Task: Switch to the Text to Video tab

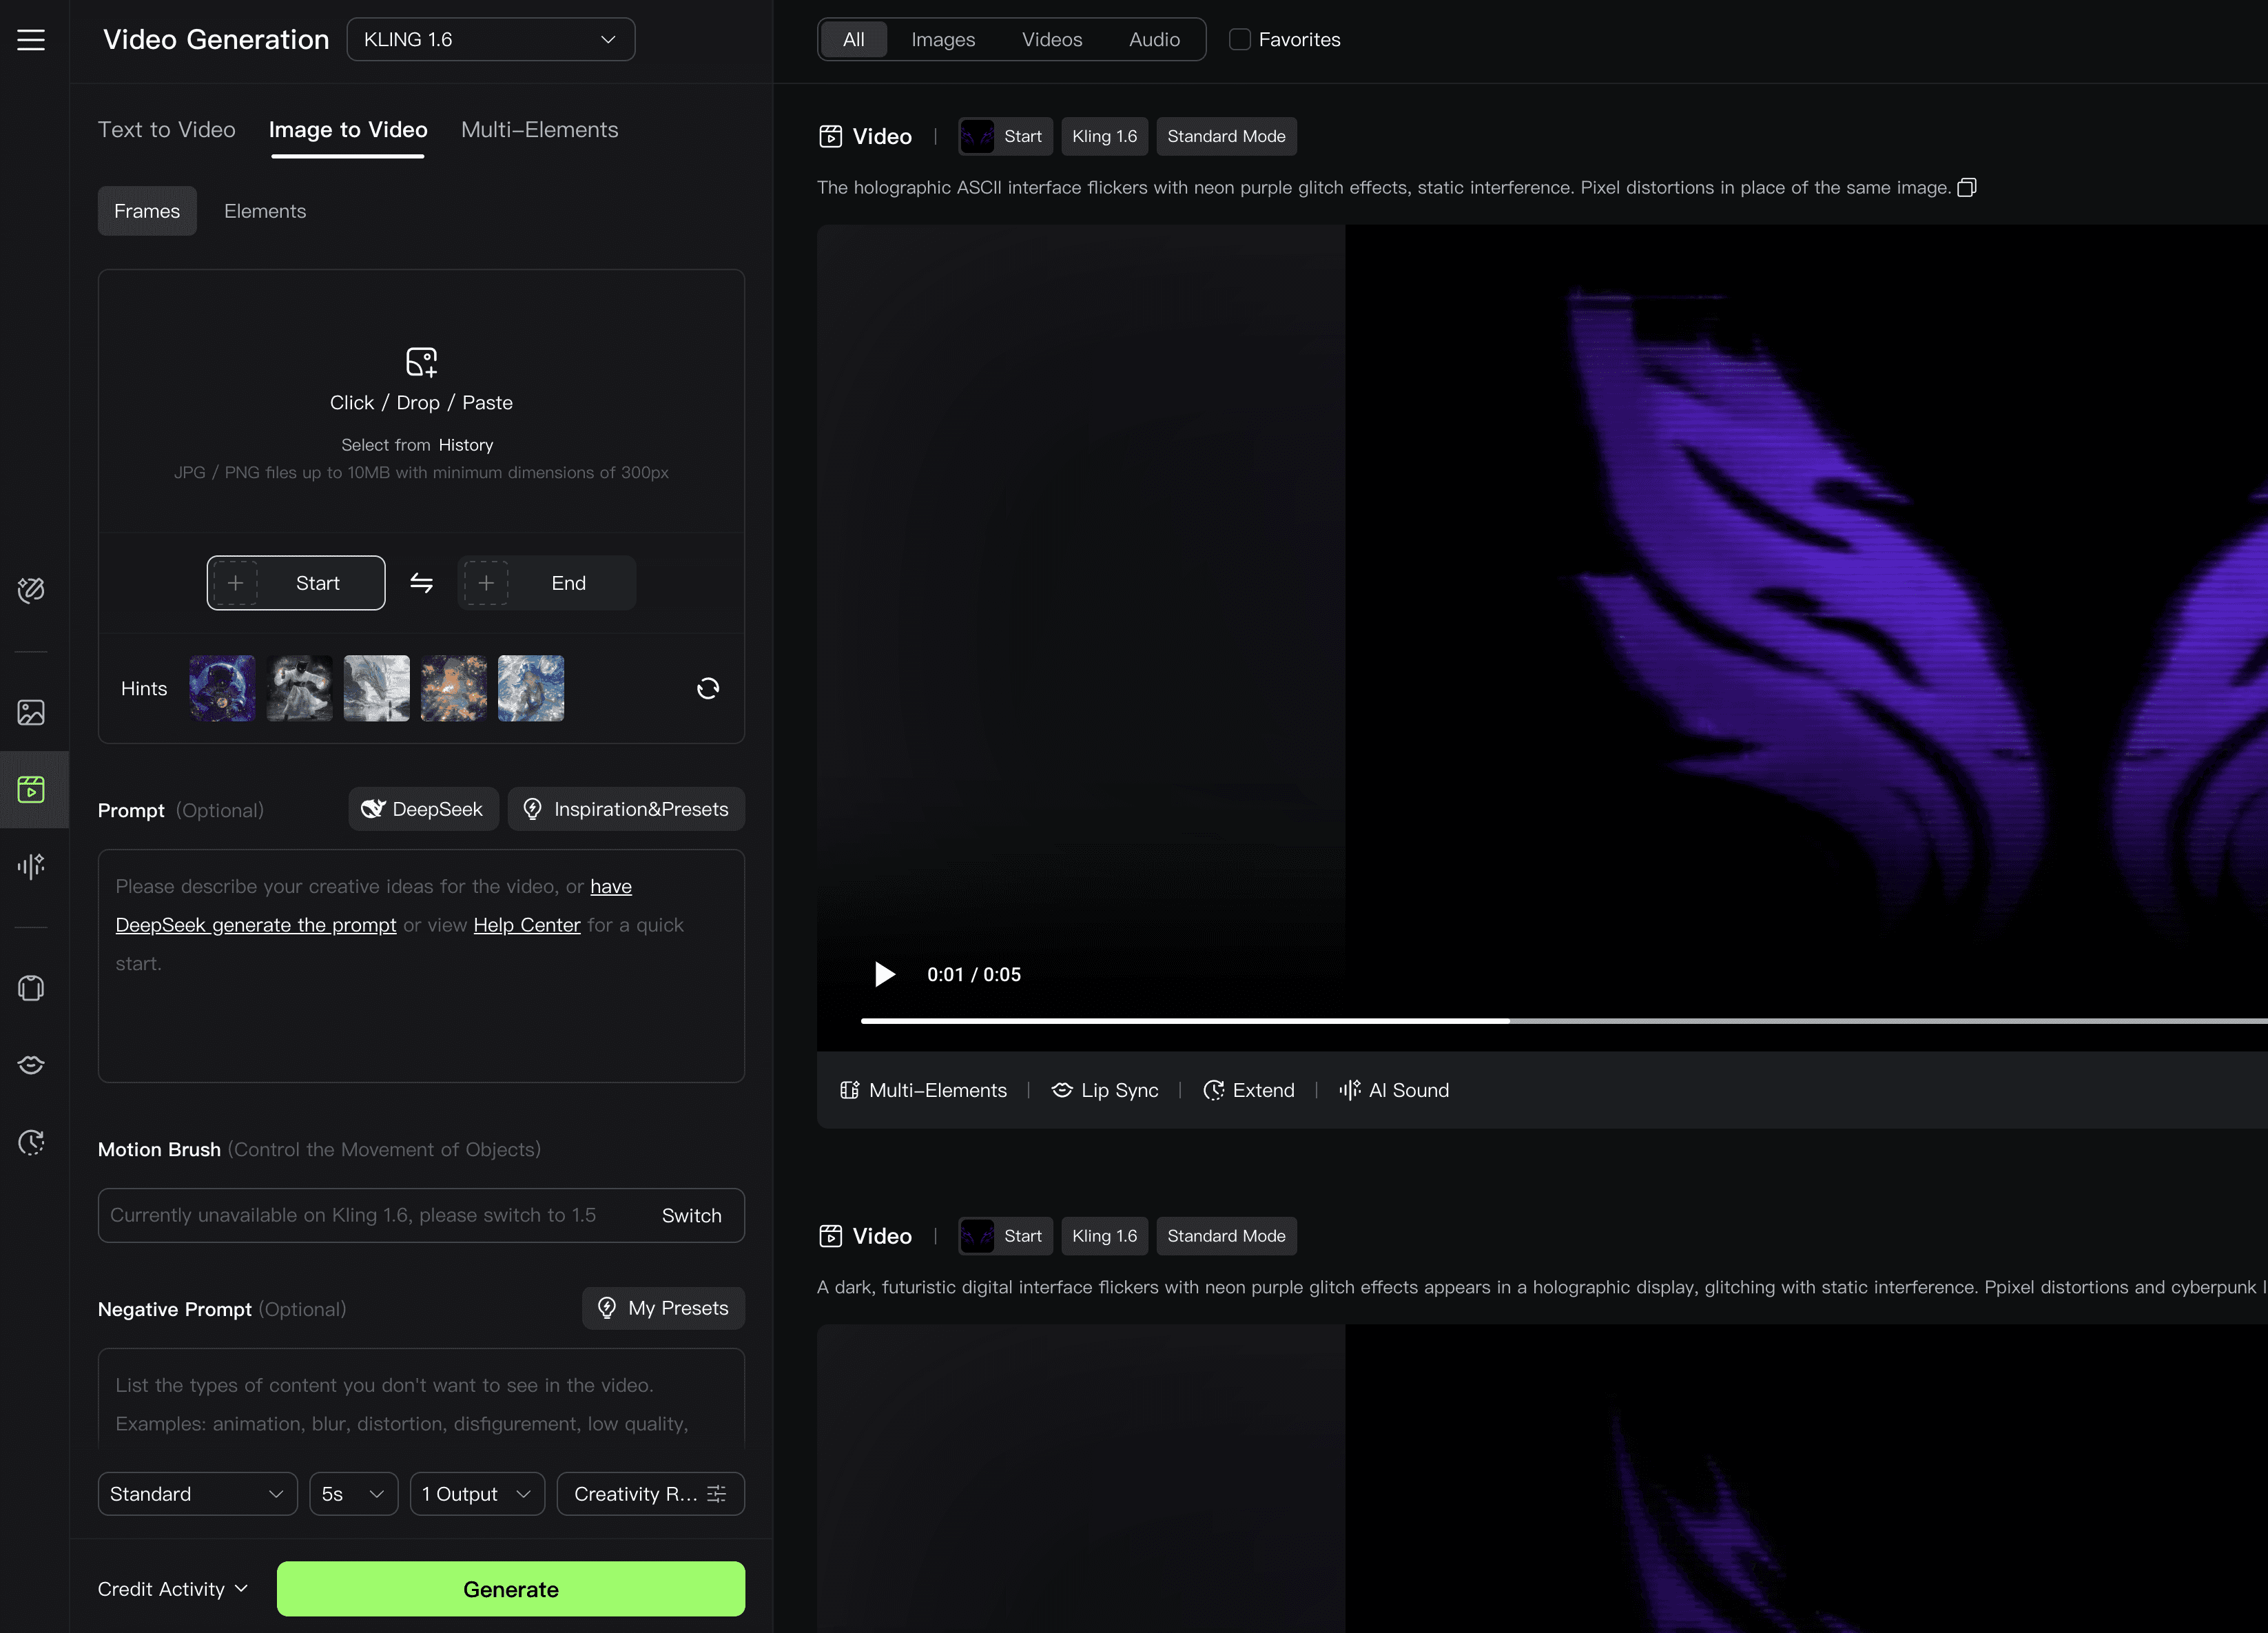Action: point(167,130)
